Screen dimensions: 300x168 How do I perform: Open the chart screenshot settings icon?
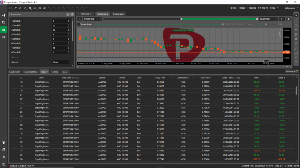44,8
